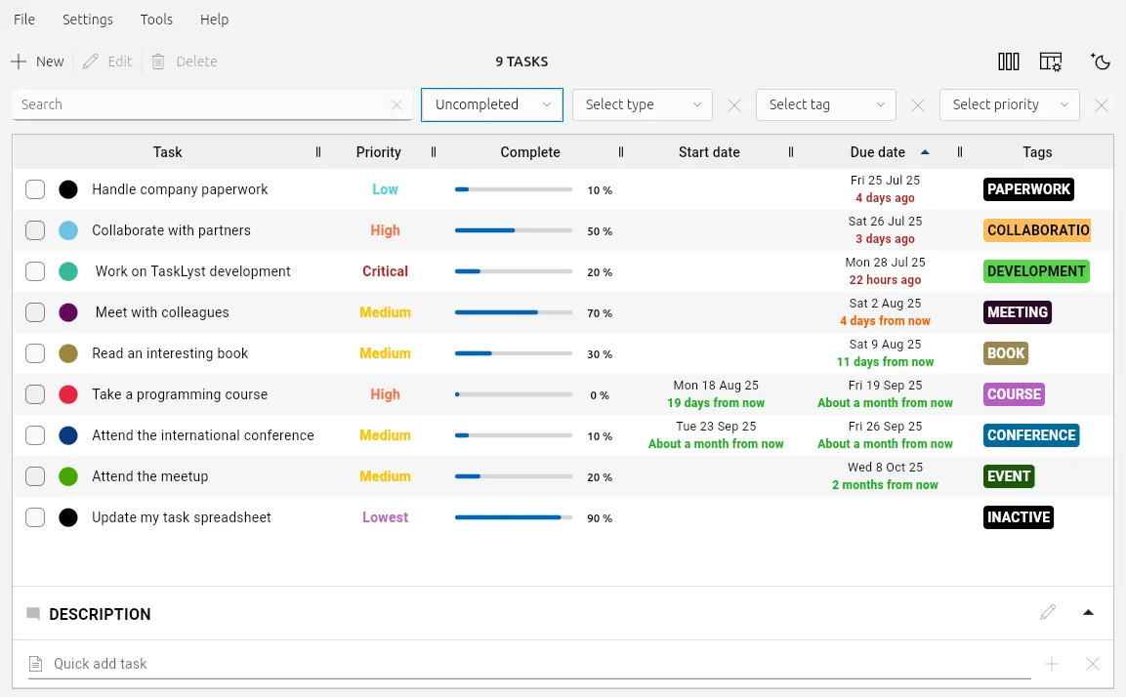Mark Attend the meetup as complete
This screenshot has height=697, width=1126.
(35, 476)
